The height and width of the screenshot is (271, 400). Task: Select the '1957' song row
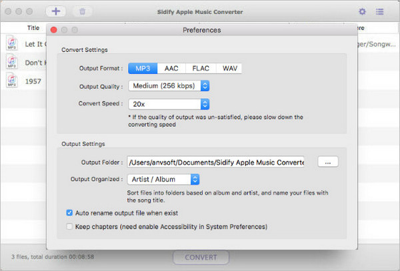pos(23,81)
